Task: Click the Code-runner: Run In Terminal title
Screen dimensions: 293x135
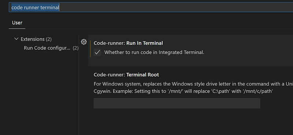Action: [128, 43]
